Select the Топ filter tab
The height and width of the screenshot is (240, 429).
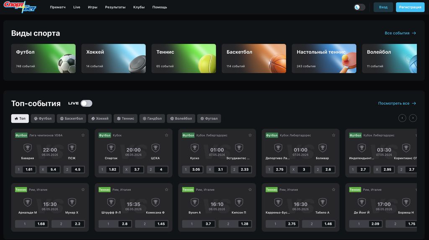(20, 119)
